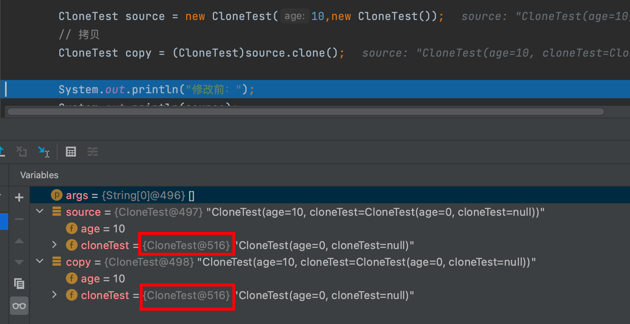Click the field icon of cloneTest under copy
The height and width of the screenshot is (324, 630).
[x=72, y=295]
